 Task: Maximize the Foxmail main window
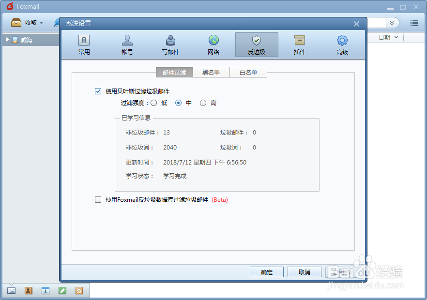[x=403, y=7]
